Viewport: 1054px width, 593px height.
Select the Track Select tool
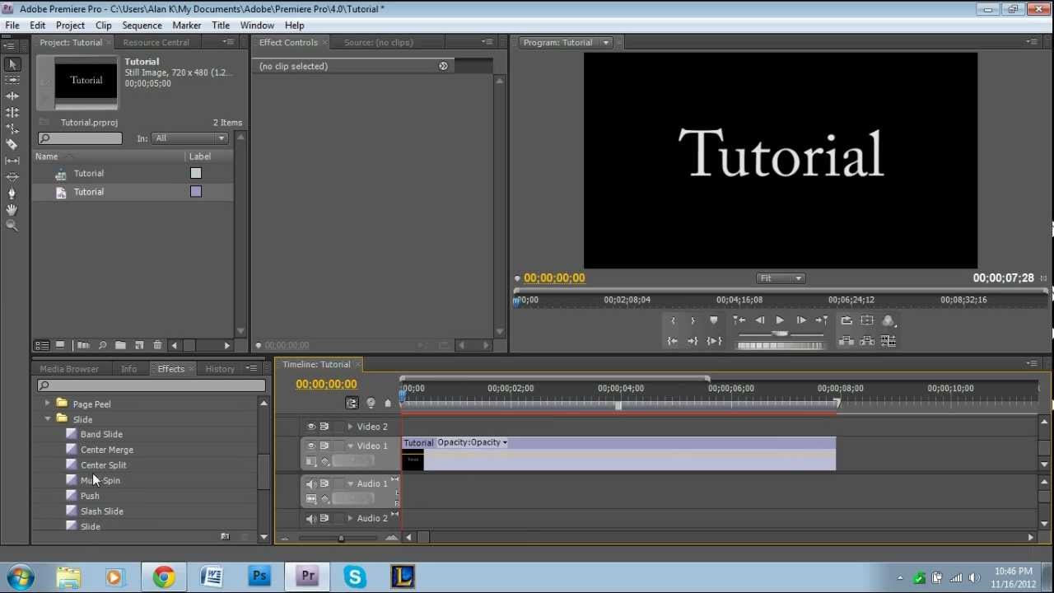tap(12, 80)
